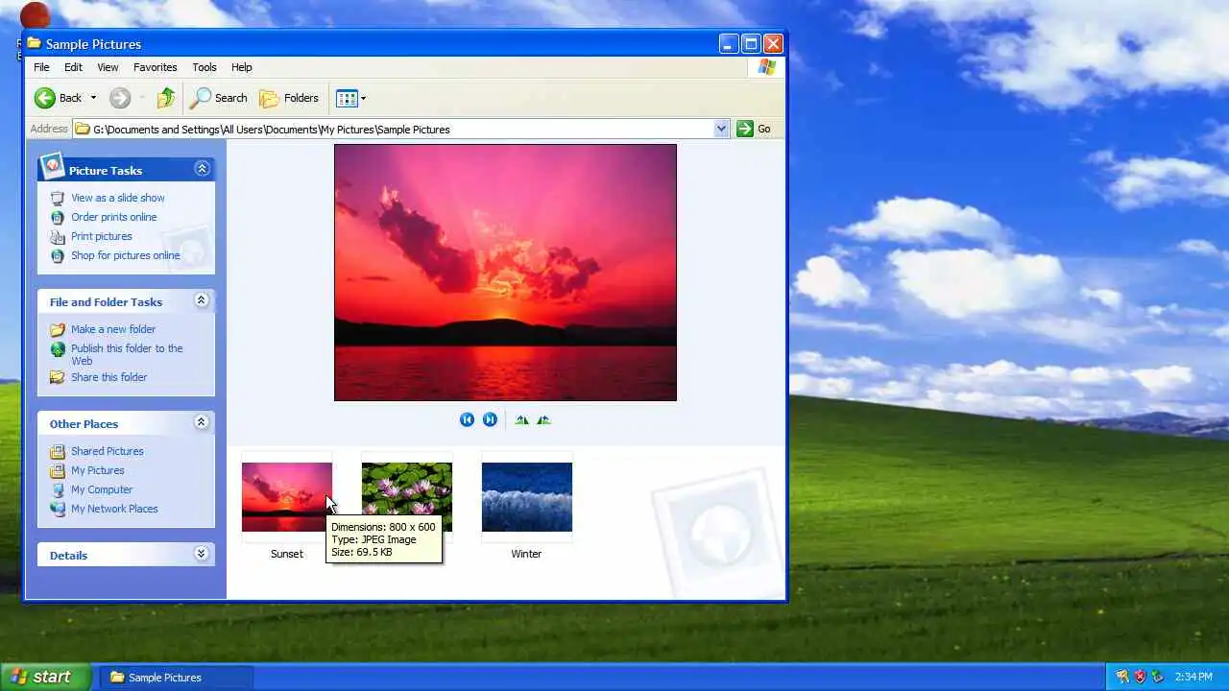Click Print pictures link
This screenshot has height=691, width=1229.
pos(102,236)
